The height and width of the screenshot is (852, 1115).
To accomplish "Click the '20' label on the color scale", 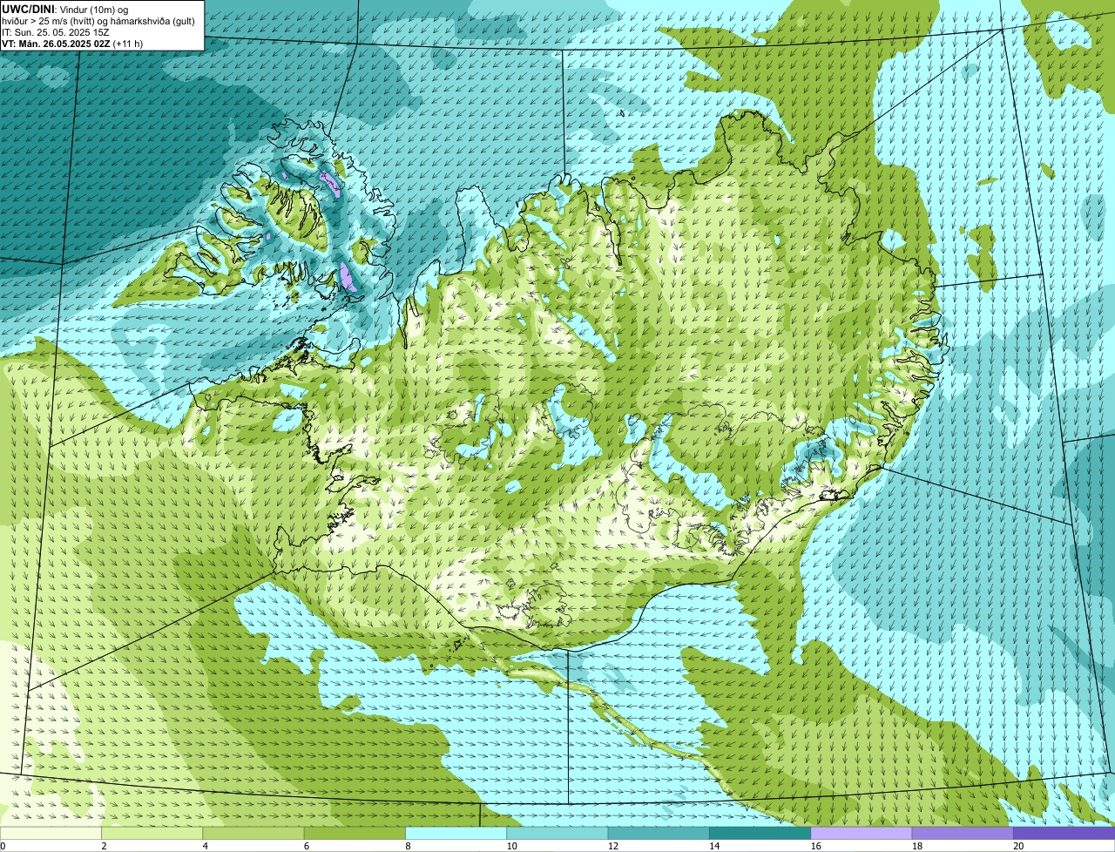I will point(1018,846).
